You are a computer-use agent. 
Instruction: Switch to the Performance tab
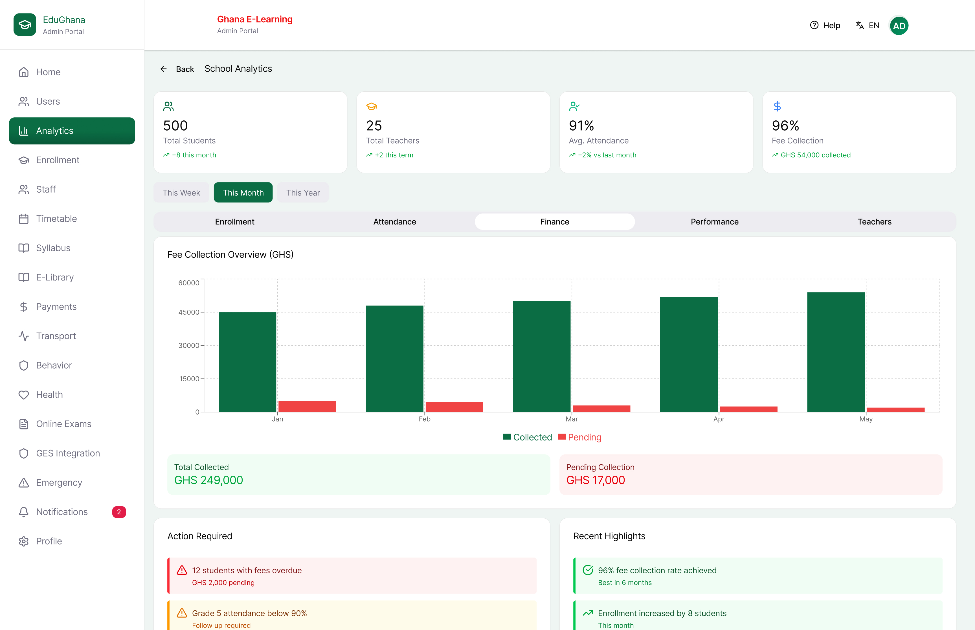pyautogui.click(x=715, y=222)
